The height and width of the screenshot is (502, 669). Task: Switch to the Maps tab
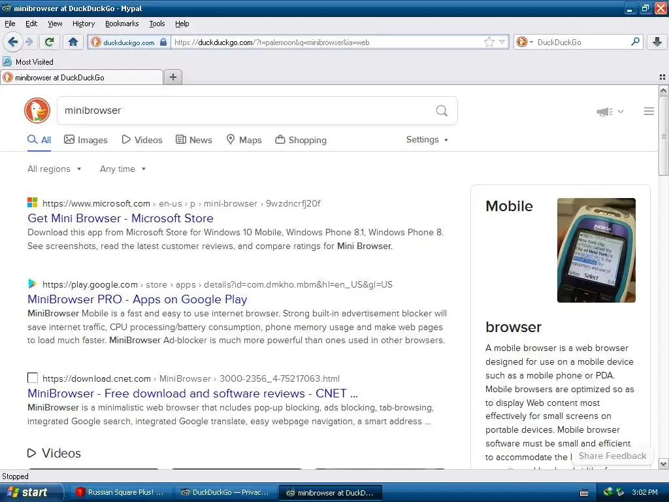pos(244,140)
